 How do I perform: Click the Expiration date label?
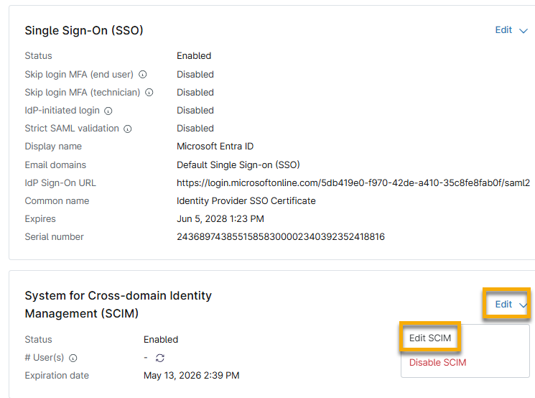[57, 376]
